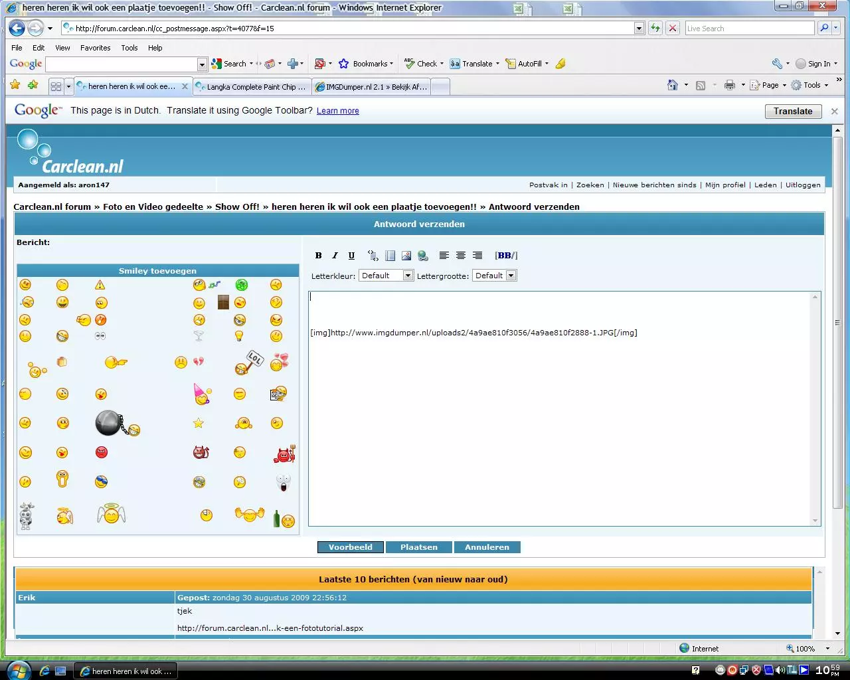The image size is (850, 680).
Task: Click into the message text area
Action: click(x=564, y=408)
